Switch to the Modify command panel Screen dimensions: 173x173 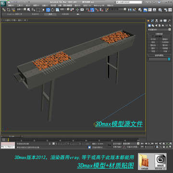pos(152,21)
